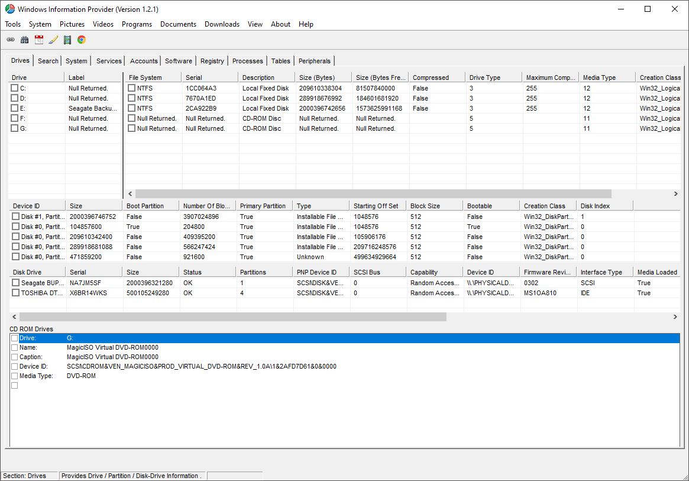Select the binoculars search toolbar icon
689x481 pixels.
24,40
